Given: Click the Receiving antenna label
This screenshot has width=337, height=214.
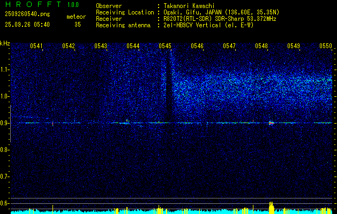Looking at the screenshot, I should [123, 25].
